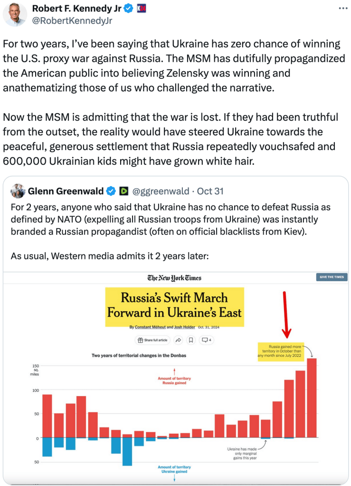Click the tallest red October bar in chart
The image size is (351, 486).
point(312,398)
